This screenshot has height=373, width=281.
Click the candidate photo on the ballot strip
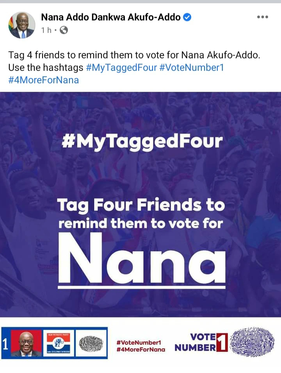click(x=26, y=343)
